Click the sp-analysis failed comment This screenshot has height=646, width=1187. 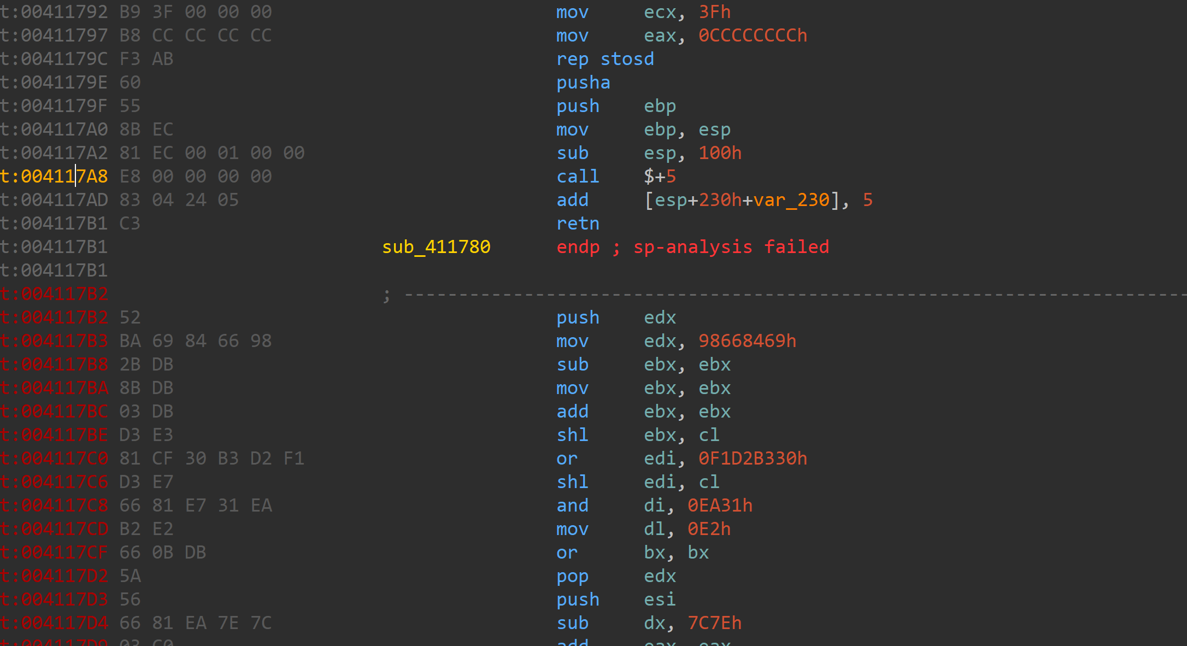pos(731,247)
